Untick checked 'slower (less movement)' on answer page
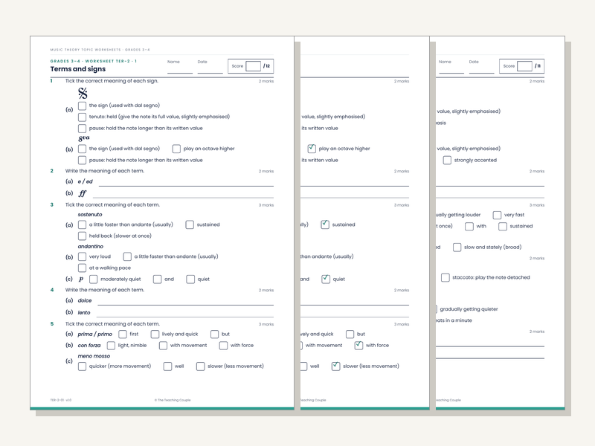The height and width of the screenshot is (446, 595). click(336, 366)
